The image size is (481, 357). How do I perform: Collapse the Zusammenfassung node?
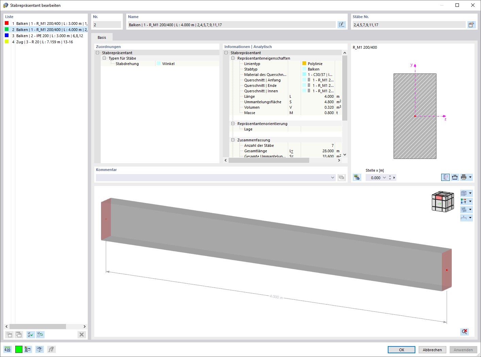(x=233, y=140)
